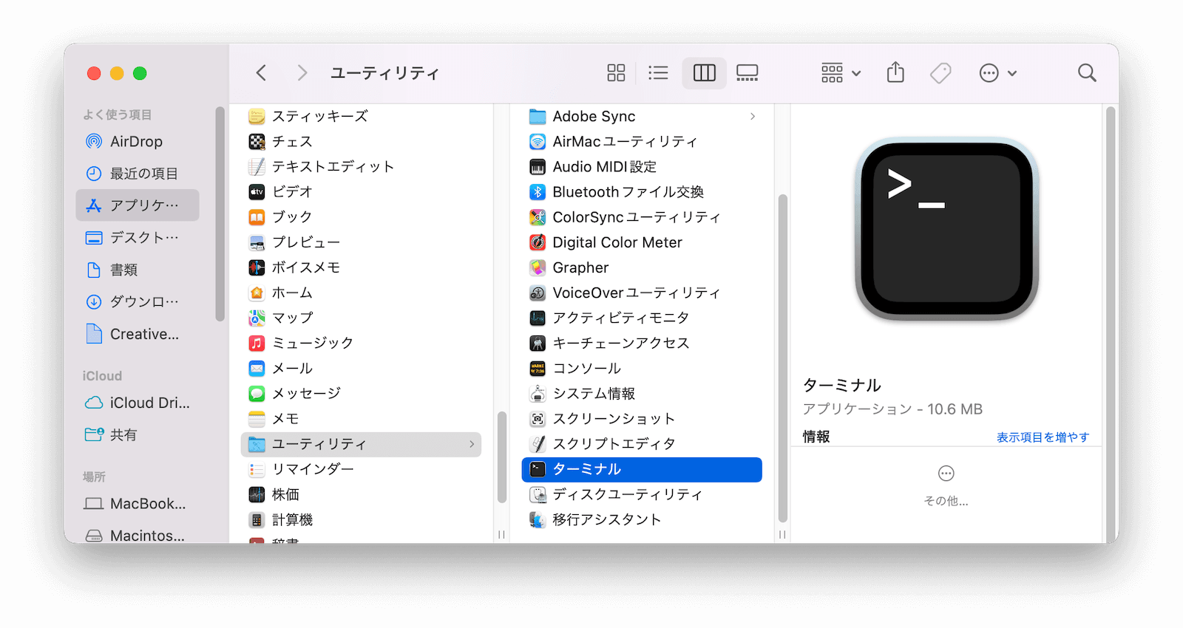Select the 計算機 app icon

(257, 519)
